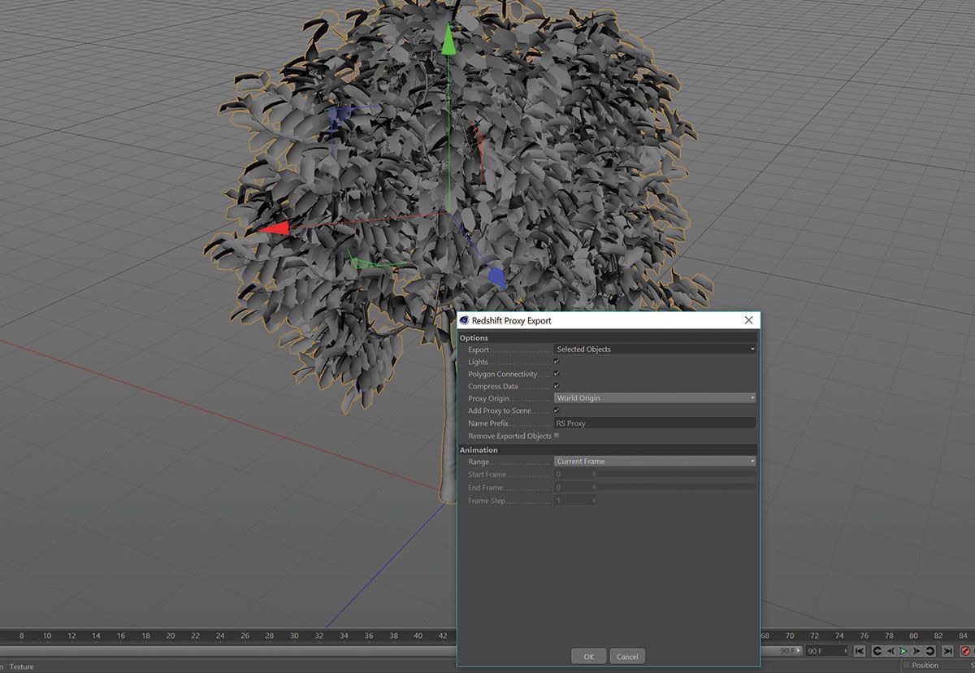975x673 pixels.
Task: Collapse the Animation section header
Action: point(479,449)
